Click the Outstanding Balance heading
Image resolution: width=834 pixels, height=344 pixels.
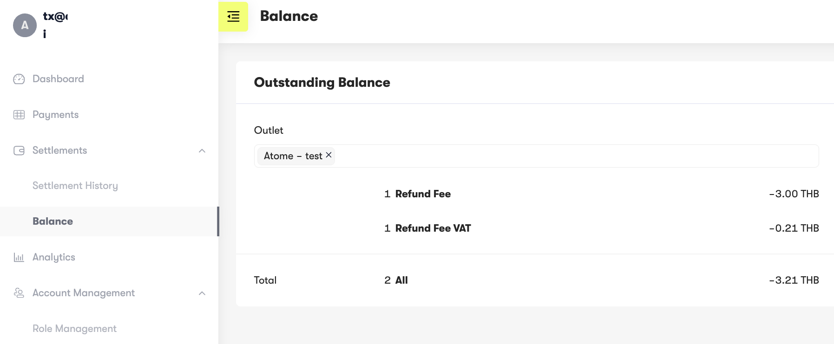point(322,82)
